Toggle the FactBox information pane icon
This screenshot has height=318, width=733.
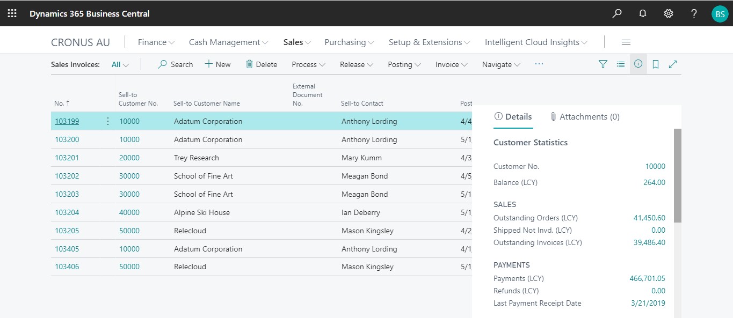click(x=638, y=64)
